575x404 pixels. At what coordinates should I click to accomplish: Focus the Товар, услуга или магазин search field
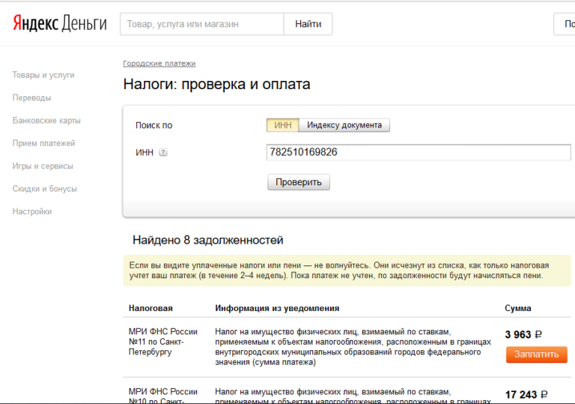coord(201,24)
